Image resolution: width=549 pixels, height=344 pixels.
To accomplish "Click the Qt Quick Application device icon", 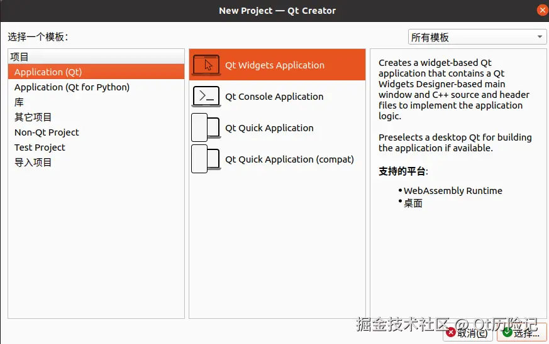I will click(206, 127).
